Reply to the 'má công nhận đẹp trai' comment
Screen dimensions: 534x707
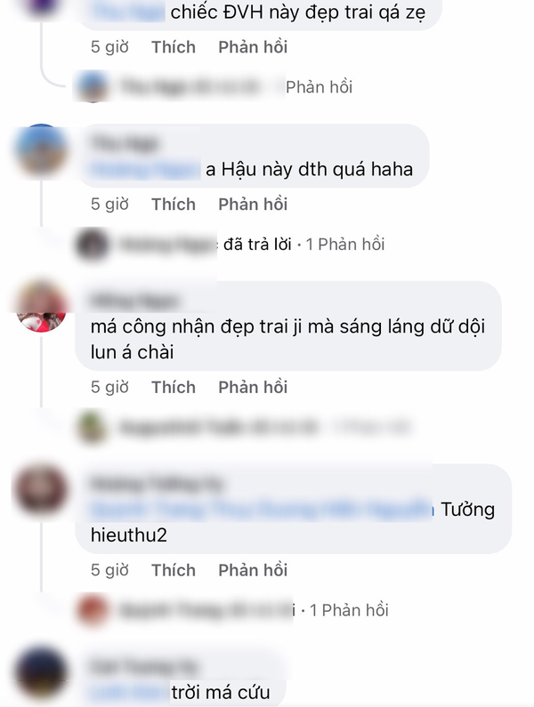click(253, 388)
